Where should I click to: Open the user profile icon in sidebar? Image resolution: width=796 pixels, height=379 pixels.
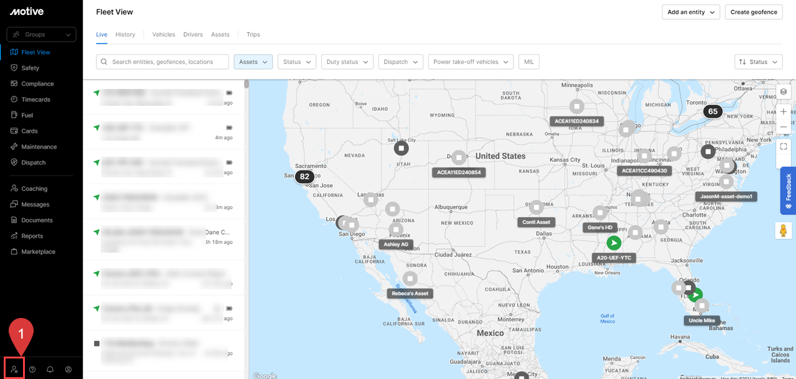coord(68,369)
